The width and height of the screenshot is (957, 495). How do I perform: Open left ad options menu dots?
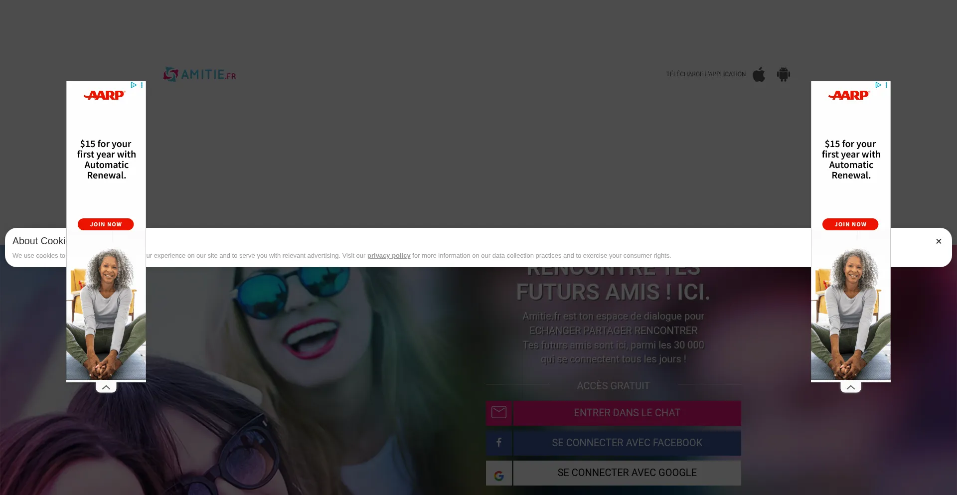[142, 85]
